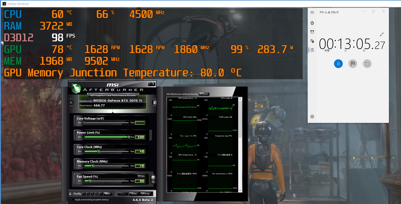
Task: Click the Core Clock slider handle
Action: (x=99, y=151)
